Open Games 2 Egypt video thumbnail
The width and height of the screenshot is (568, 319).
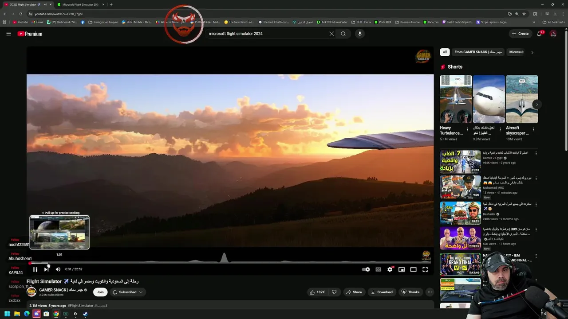tap(460, 162)
